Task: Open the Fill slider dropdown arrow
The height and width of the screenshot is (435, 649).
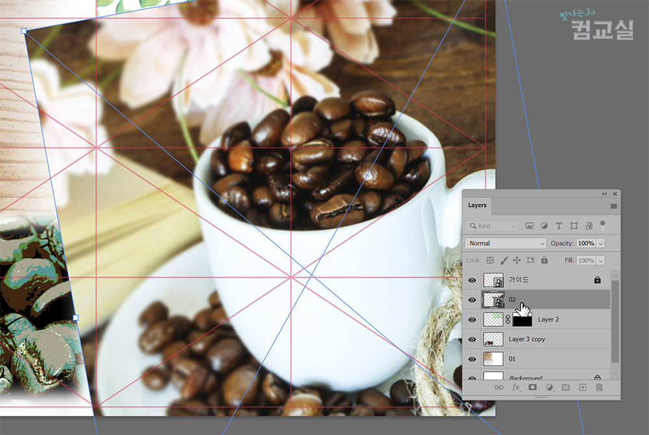Action: [600, 261]
